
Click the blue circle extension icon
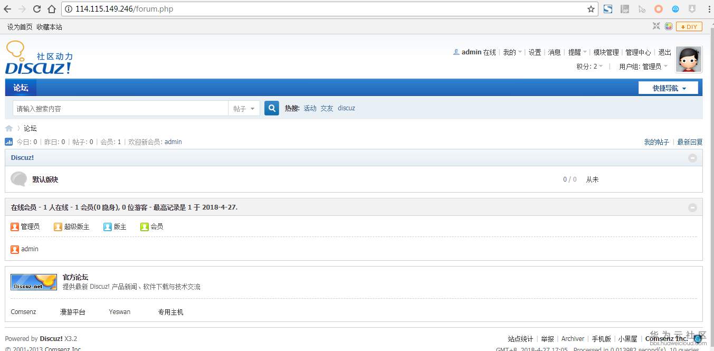tap(675, 9)
